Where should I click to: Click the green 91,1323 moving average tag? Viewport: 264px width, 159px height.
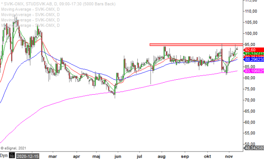254,53
